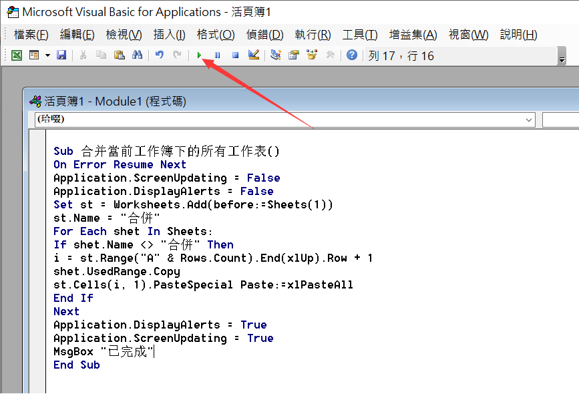
Task: Open the 視窗(W) menu
Action: [x=469, y=35]
